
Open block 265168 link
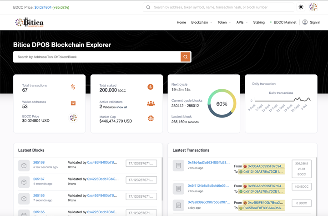click(x=39, y=162)
